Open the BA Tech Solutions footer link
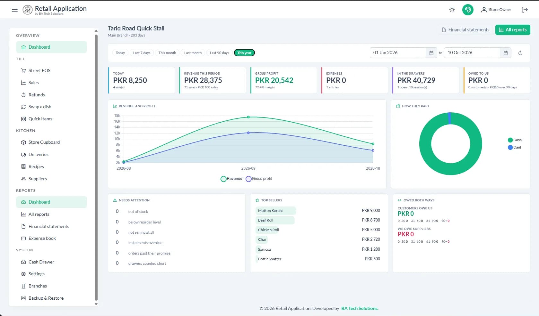The width and height of the screenshot is (539, 316). coord(360,308)
